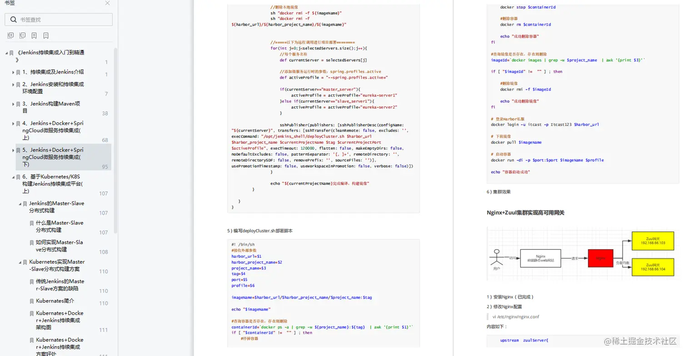Screen dimensions: 687x356
Task: Click code line #! /bin/sh
Action: pos(243,245)
